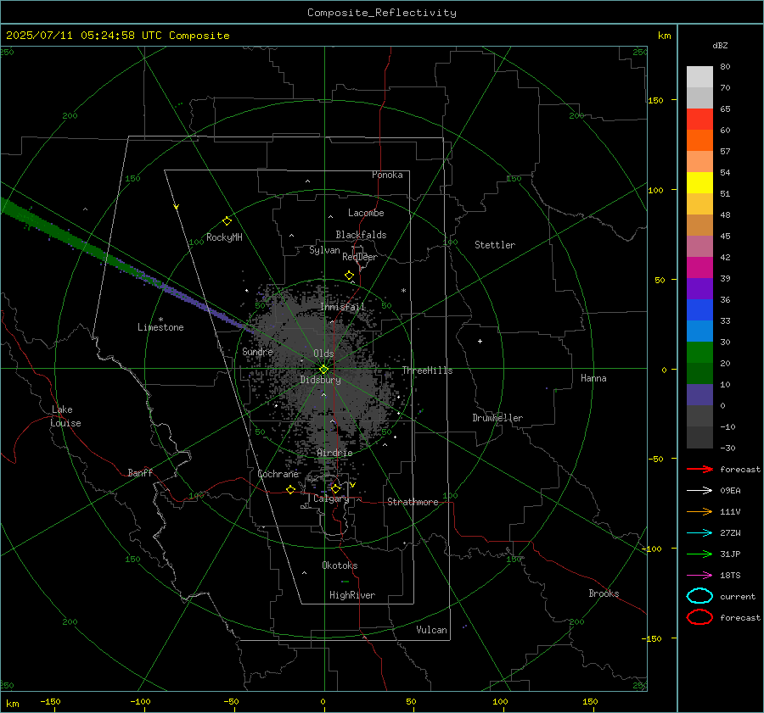
Task: Click the Innisfail label
Action: click(343, 307)
